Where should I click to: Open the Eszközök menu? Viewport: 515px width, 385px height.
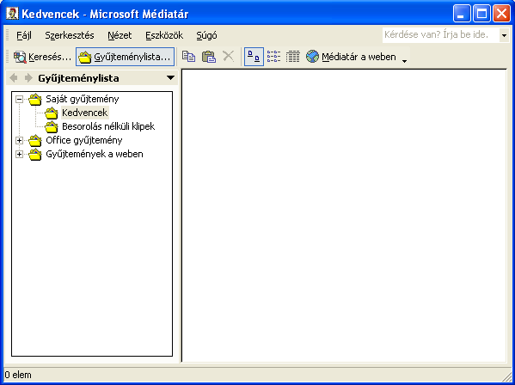click(164, 35)
